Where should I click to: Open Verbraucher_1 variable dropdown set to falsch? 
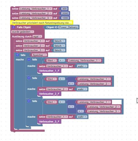point(34,41)
